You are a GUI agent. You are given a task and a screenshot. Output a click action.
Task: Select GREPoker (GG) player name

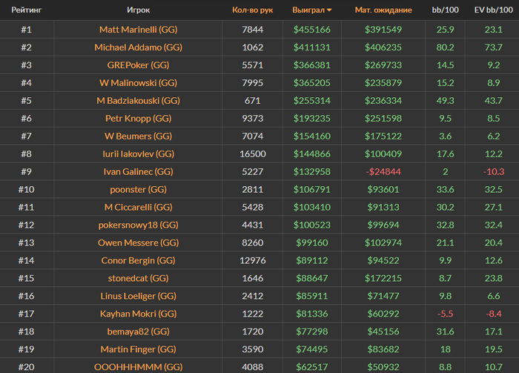pos(139,65)
